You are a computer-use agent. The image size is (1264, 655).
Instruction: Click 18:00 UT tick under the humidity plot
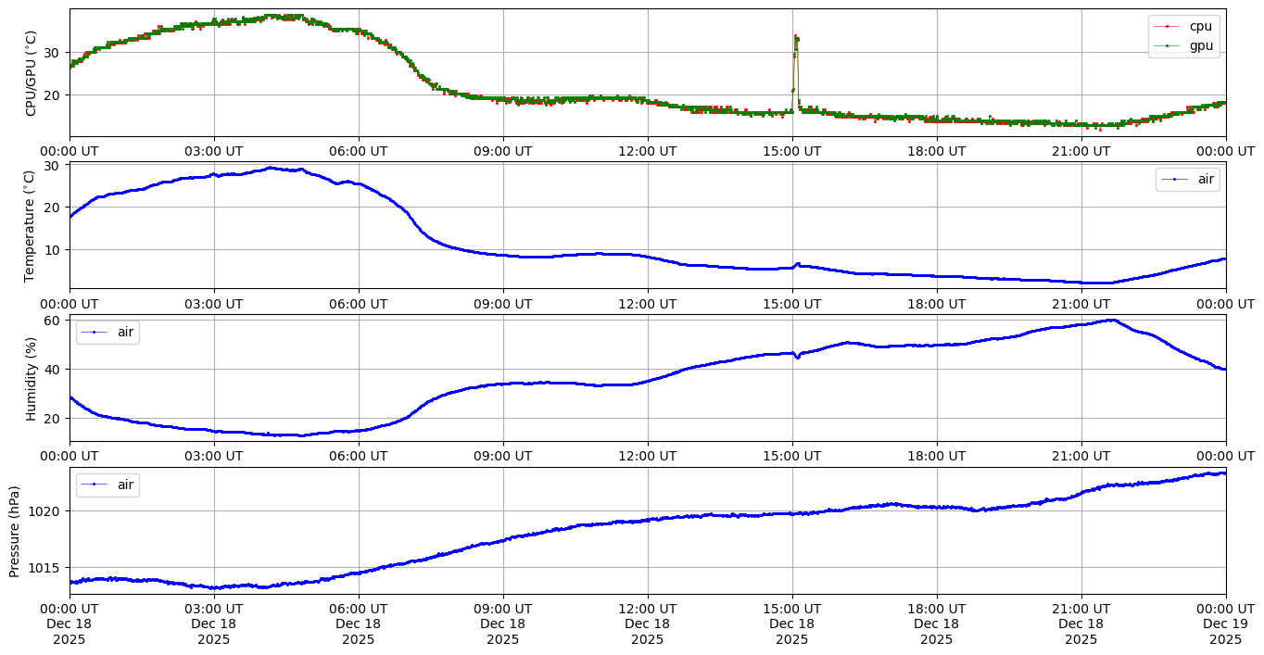pyautogui.click(x=936, y=456)
